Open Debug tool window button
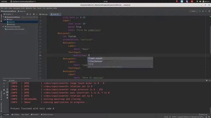The image size is (211, 118). click(x=15, y=115)
